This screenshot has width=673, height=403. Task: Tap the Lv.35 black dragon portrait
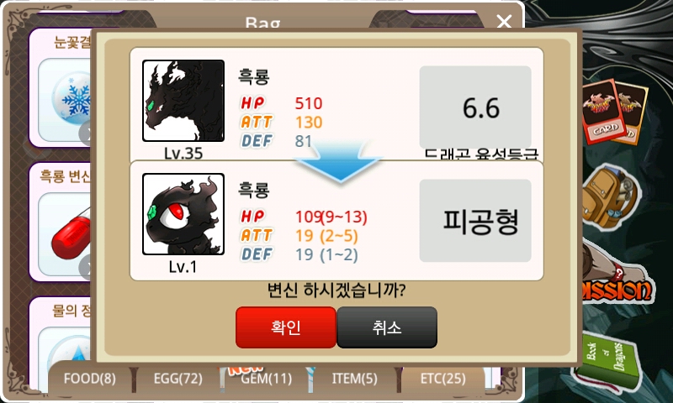click(x=183, y=101)
